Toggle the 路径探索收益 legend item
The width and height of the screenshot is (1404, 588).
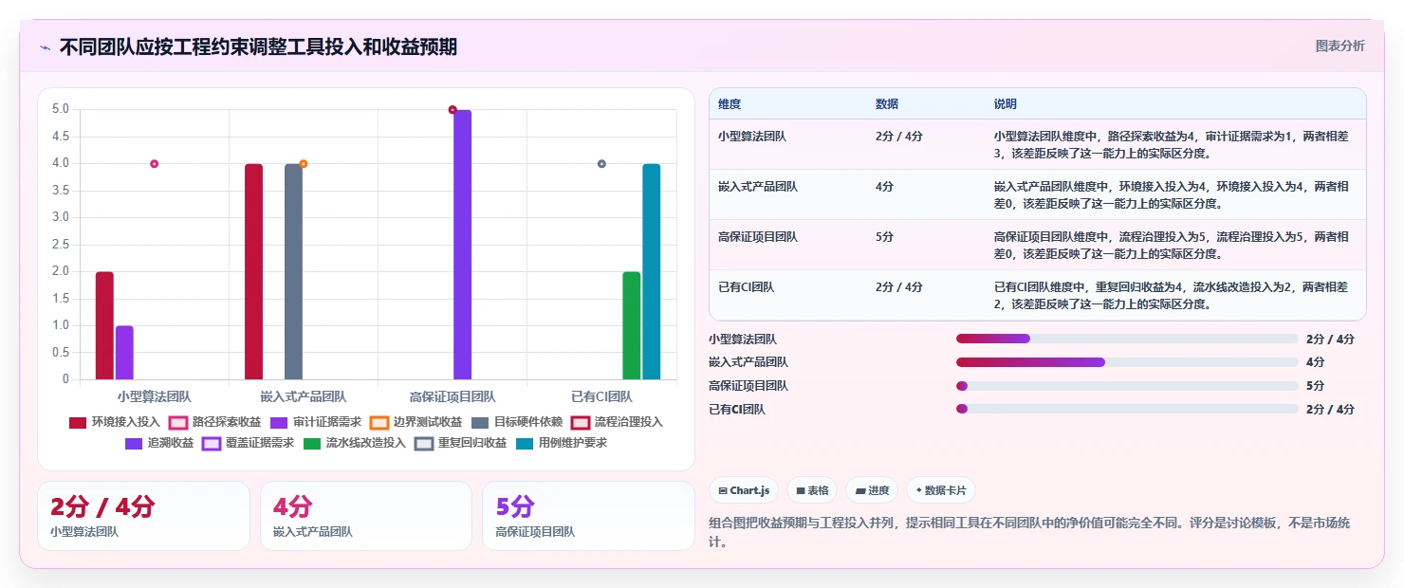click(x=215, y=422)
